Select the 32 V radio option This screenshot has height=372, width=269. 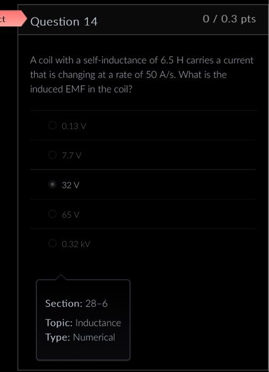coord(52,184)
